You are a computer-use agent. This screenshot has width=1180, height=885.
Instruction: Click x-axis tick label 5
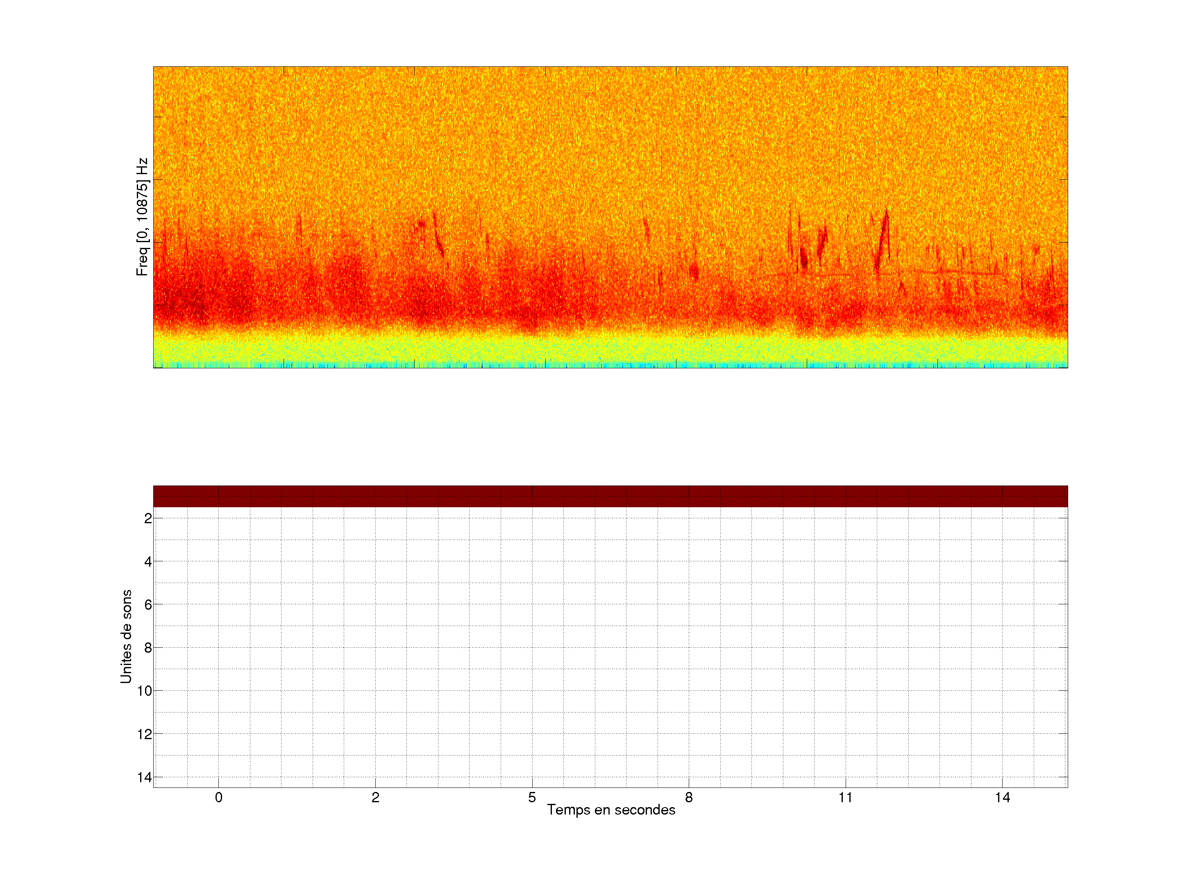pos(532,797)
